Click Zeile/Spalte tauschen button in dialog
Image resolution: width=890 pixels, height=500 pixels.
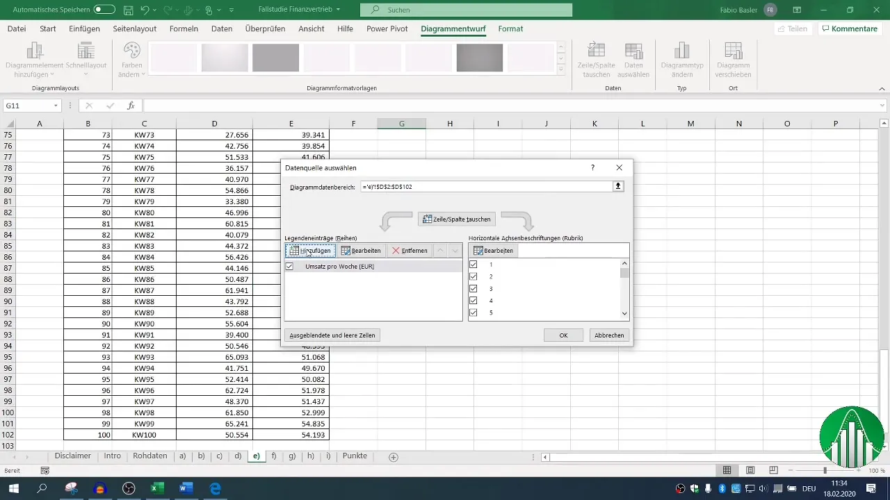[x=457, y=219]
